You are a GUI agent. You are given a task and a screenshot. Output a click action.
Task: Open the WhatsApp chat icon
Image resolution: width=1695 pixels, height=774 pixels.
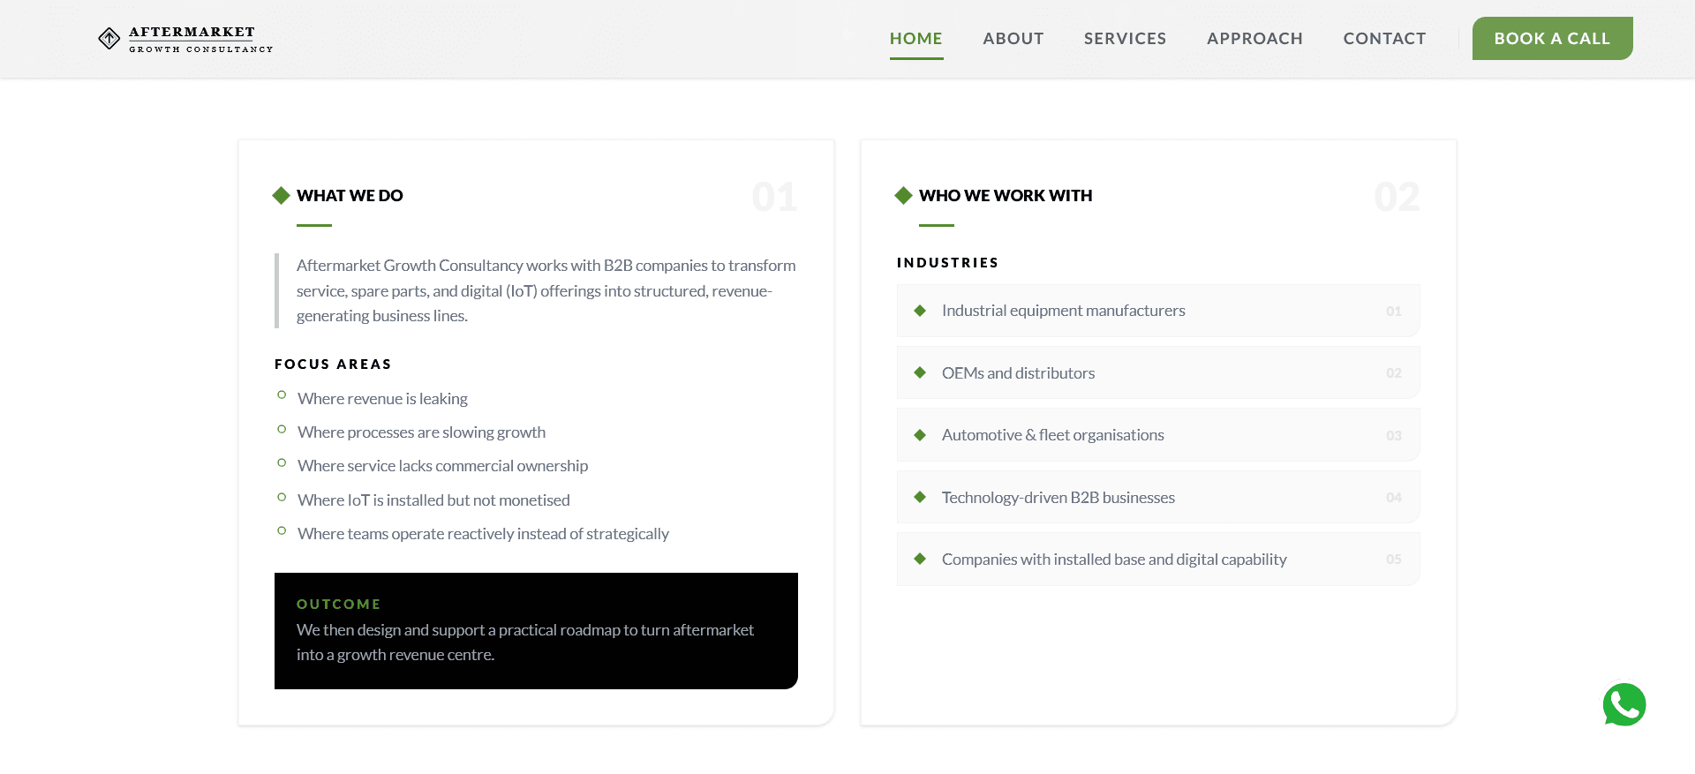(x=1624, y=704)
